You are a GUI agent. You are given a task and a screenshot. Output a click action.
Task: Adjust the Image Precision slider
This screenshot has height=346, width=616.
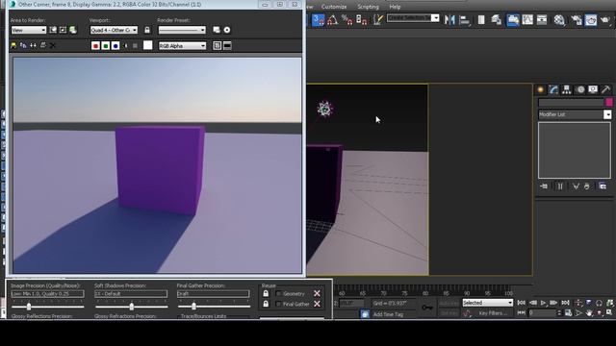click(29, 307)
